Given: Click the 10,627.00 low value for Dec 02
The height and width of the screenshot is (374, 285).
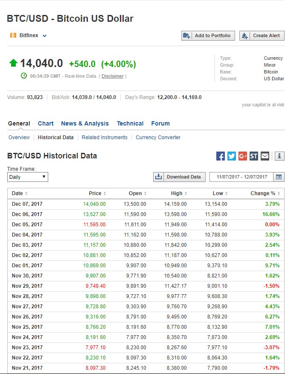Looking at the screenshot, I should [x=216, y=255].
